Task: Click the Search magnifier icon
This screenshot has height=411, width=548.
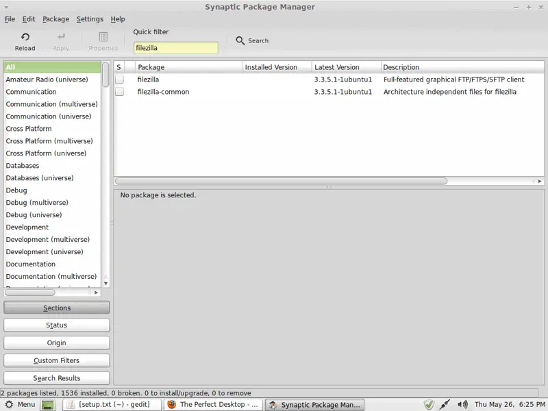Action: [x=240, y=40]
